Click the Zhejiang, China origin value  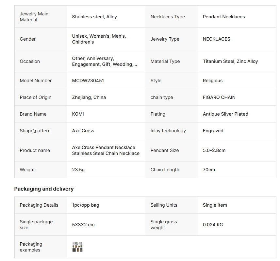[x=89, y=97]
